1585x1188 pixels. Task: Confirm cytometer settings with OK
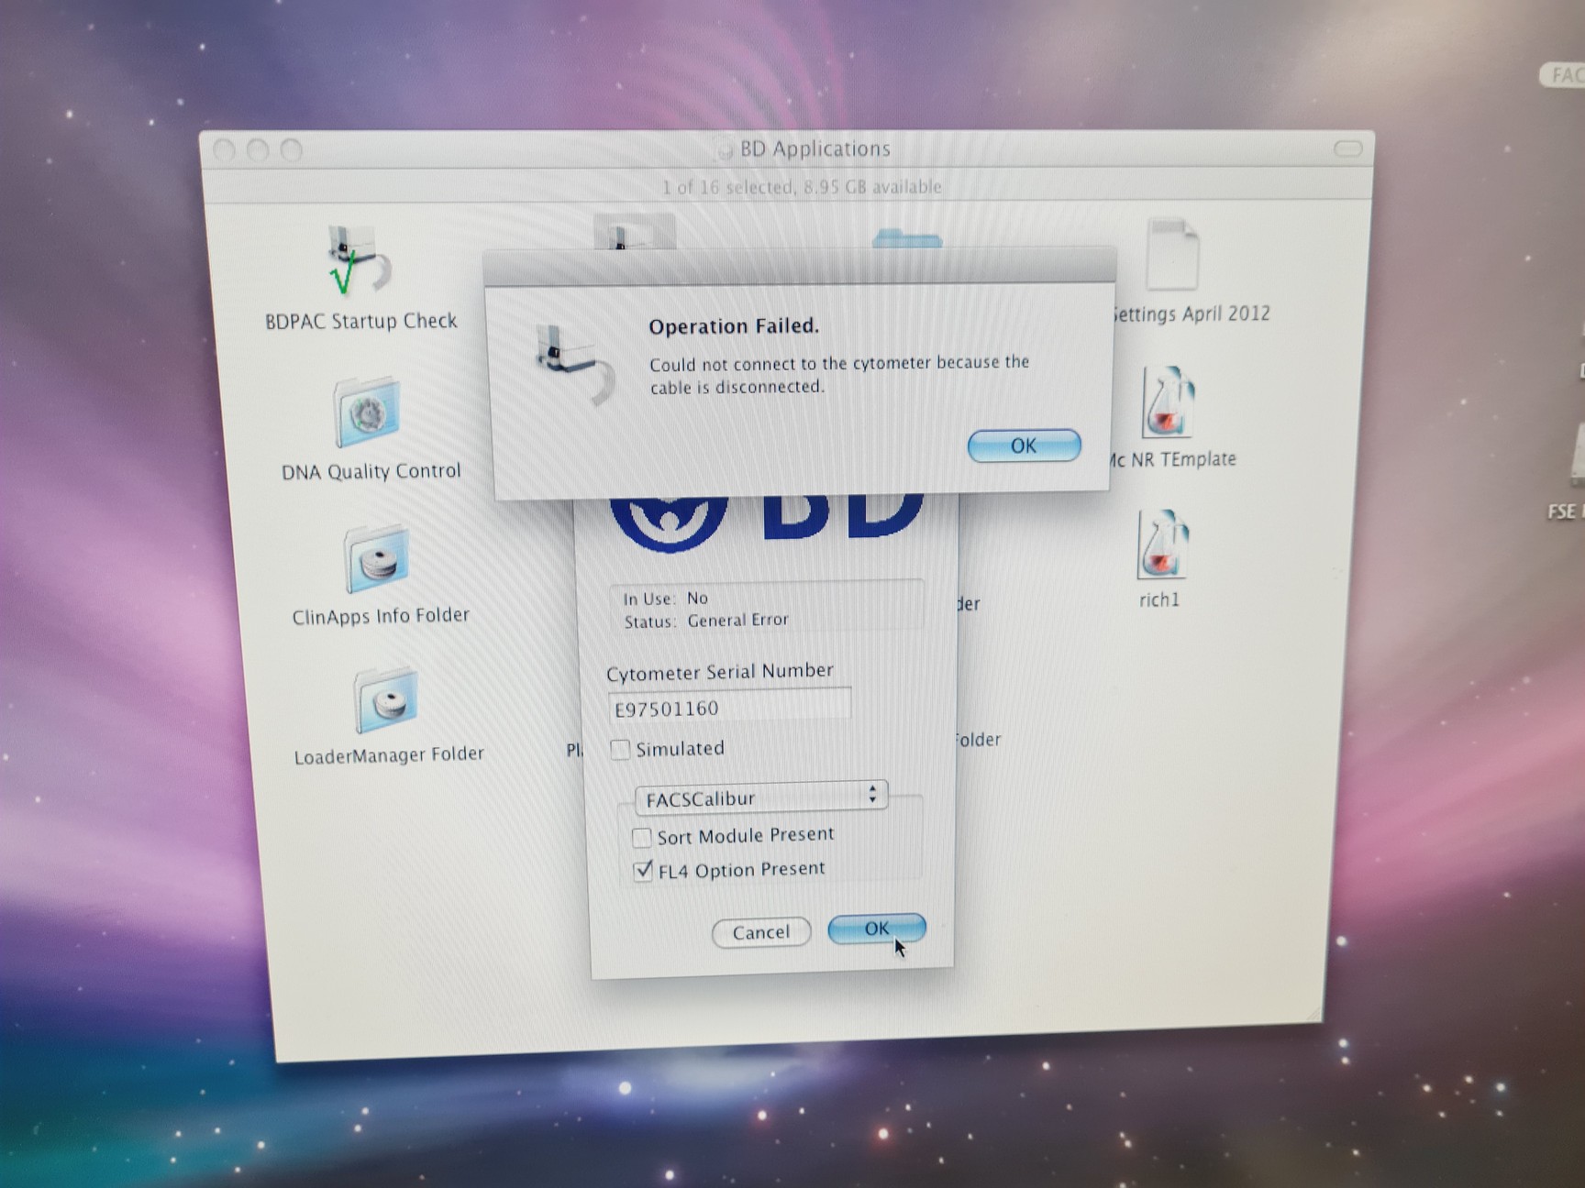(x=876, y=928)
